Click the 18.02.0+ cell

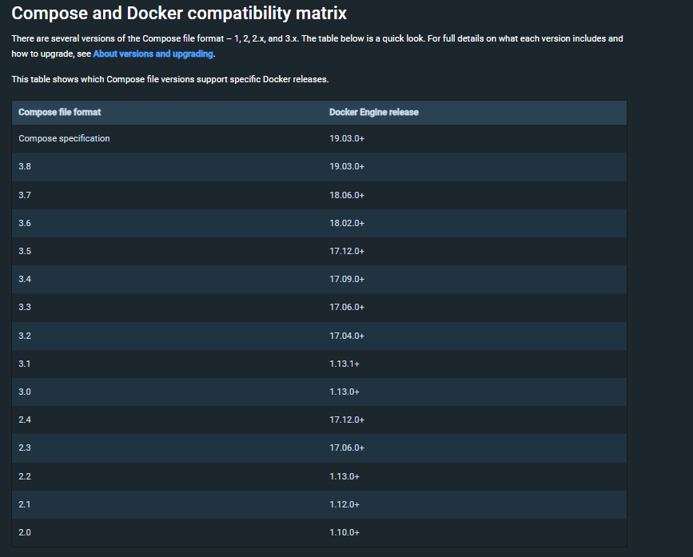point(347,222)
